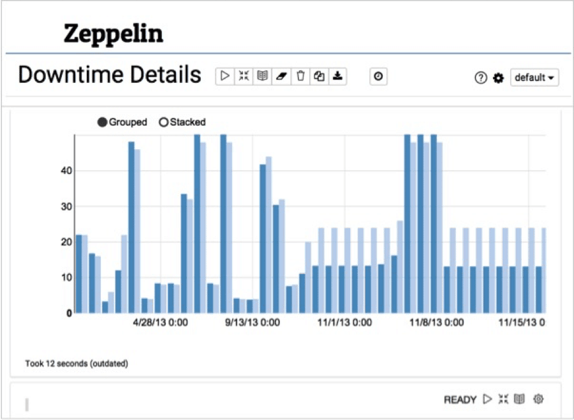Open the keyboard shortcuts help icon
Viewport: 574px width, 420px height.
[x=481, y=78]
